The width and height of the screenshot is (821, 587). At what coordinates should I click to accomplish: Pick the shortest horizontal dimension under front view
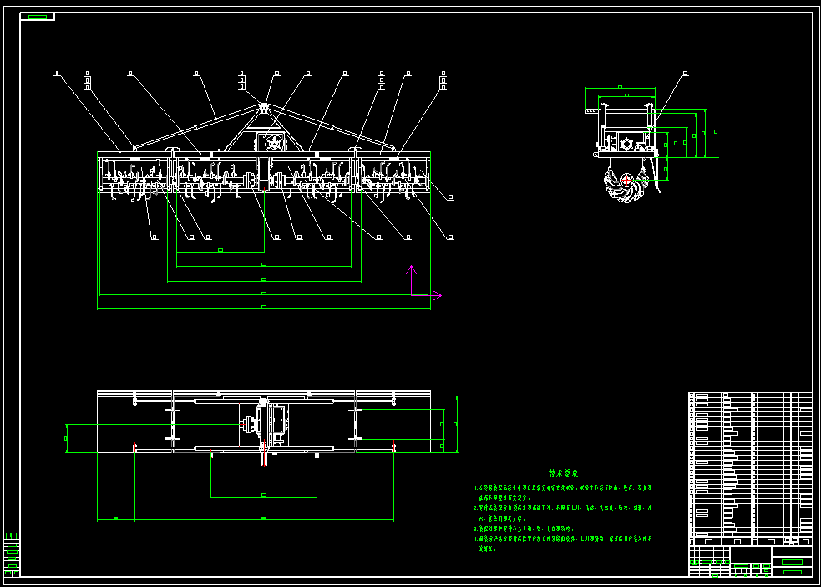pyautogui.click(x=220, y=251)
